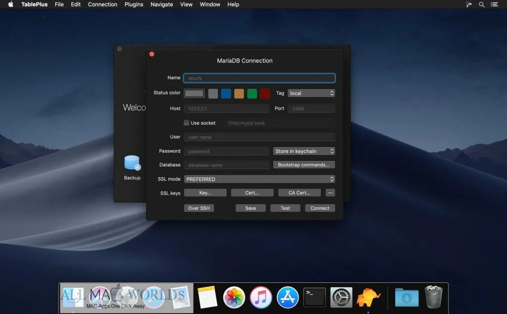The width and height of the screenshot is (507, 314).
Task: Click the Host input field
Action: [226, 108]
